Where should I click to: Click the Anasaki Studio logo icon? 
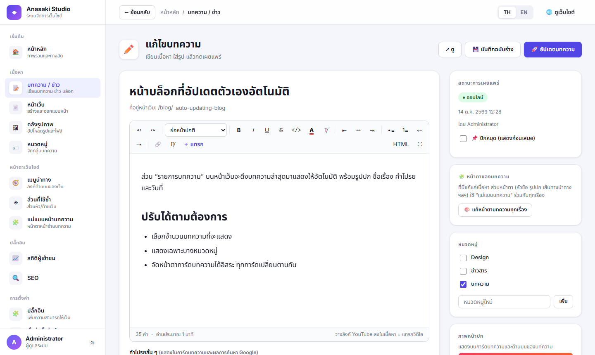click(14, 12)
